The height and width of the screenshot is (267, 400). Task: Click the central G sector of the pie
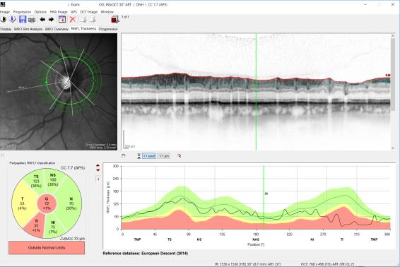pos(47,203)
